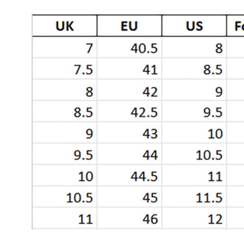This screenshot has height=244, width=244.
Task: Select the partially visible fourth column header
Action: pos(236,26)
